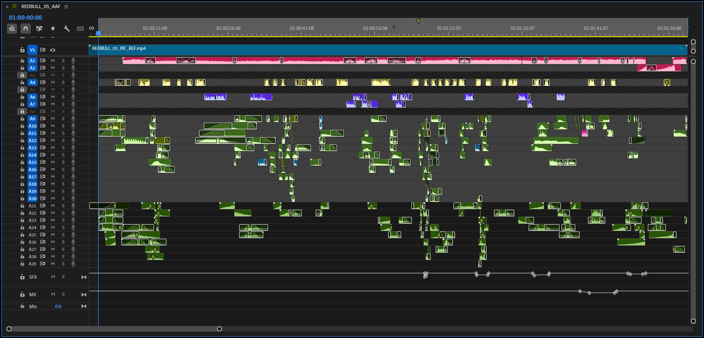Open Timeline Display Settings wrench
This screenshot has height=338, width=704.
tap(67, 29)
